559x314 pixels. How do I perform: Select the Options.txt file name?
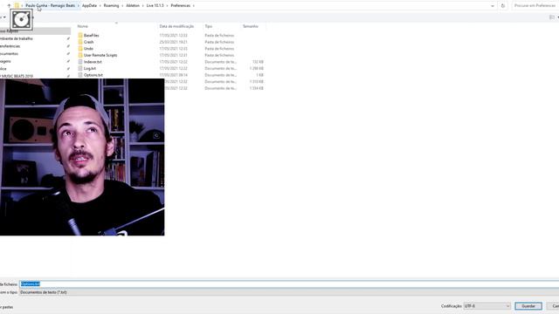[93, 75]
